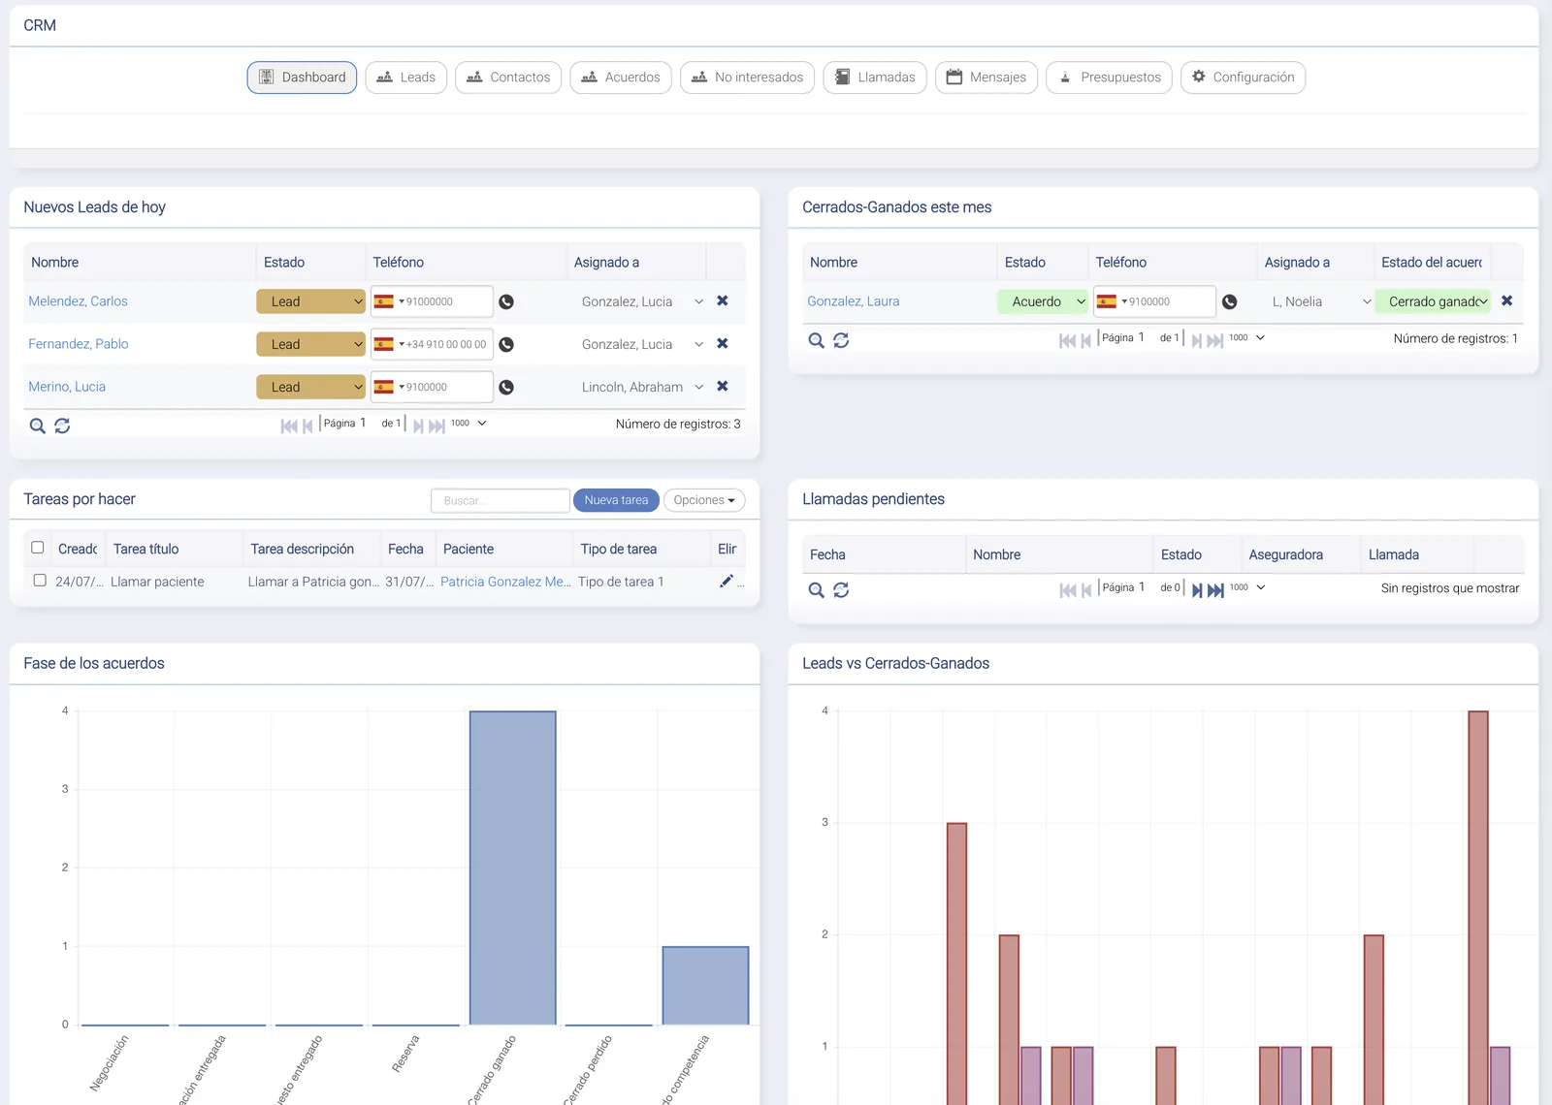1552x1105 pixels.
Task: Expand Estado dropdown for Fernandez, Pablo
Action: (310, 344)
